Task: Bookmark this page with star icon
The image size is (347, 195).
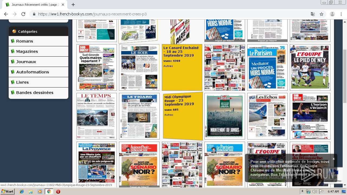Action: (x=322, y=14)
